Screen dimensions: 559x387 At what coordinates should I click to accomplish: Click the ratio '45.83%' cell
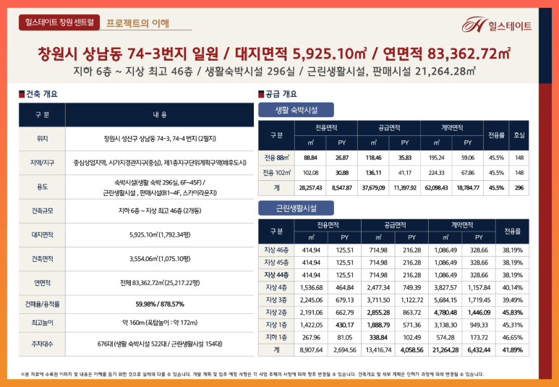(x=512, y=312)
